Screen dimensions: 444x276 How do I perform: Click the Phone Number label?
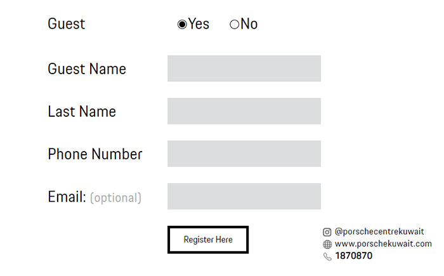pos(95,154)
